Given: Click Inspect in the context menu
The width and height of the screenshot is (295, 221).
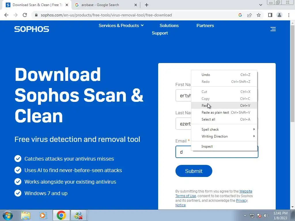Looking at the screenshot, I should click(x=224, y=146).
